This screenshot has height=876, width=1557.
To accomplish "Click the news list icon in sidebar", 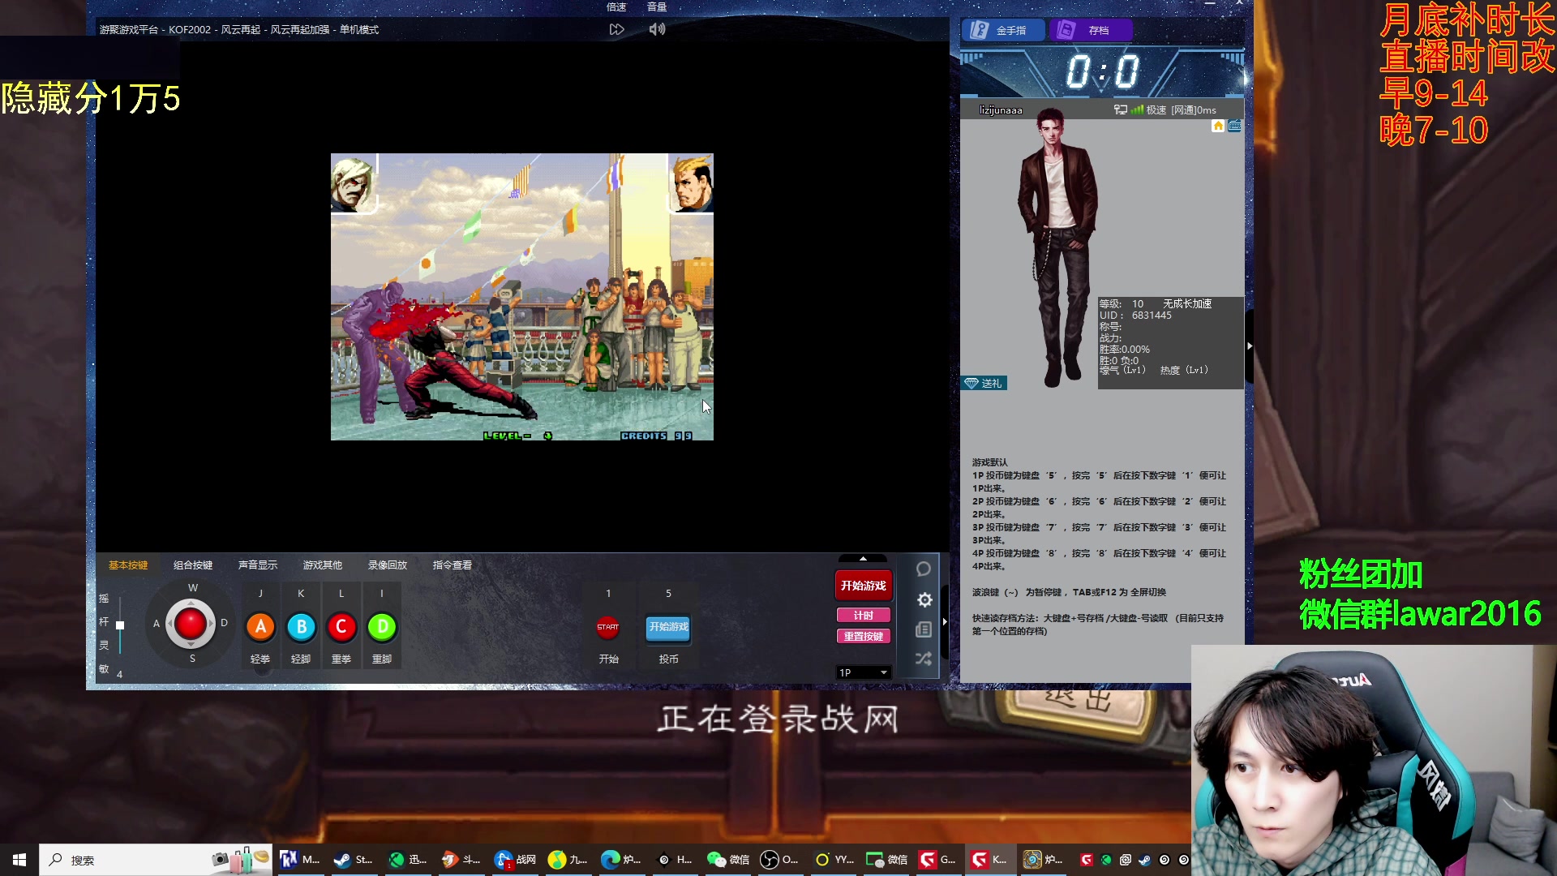I will point(924,629).
